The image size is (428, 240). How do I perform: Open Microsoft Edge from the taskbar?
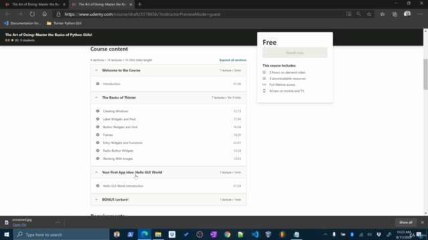click(x=144, y=235)
